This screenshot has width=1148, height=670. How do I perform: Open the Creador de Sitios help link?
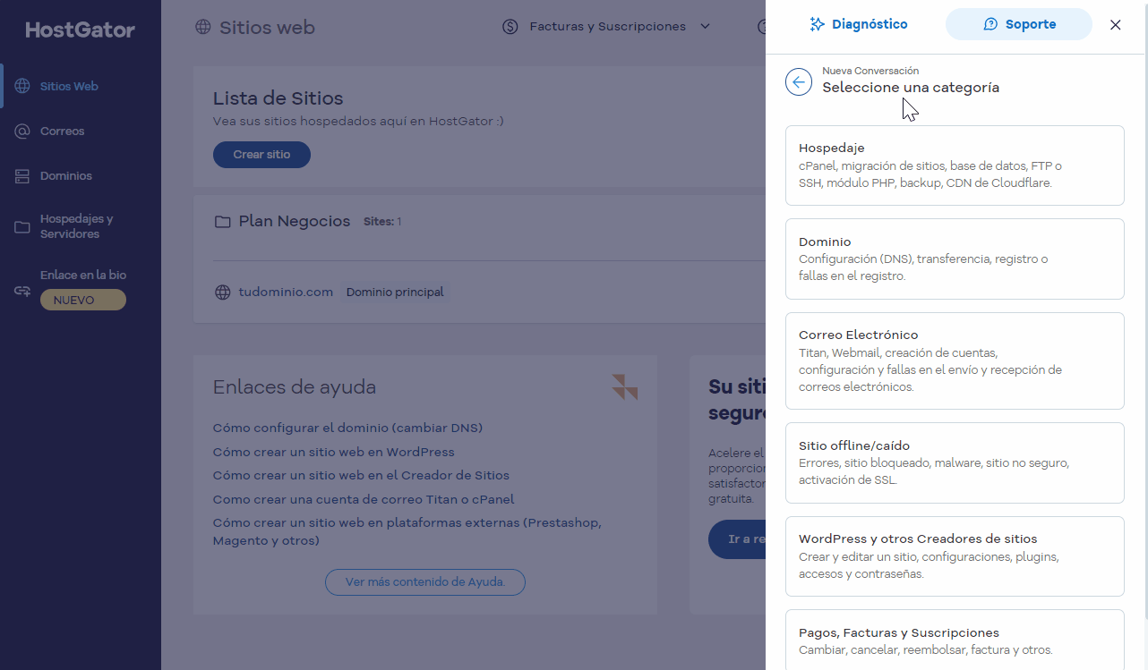(361, 476)
